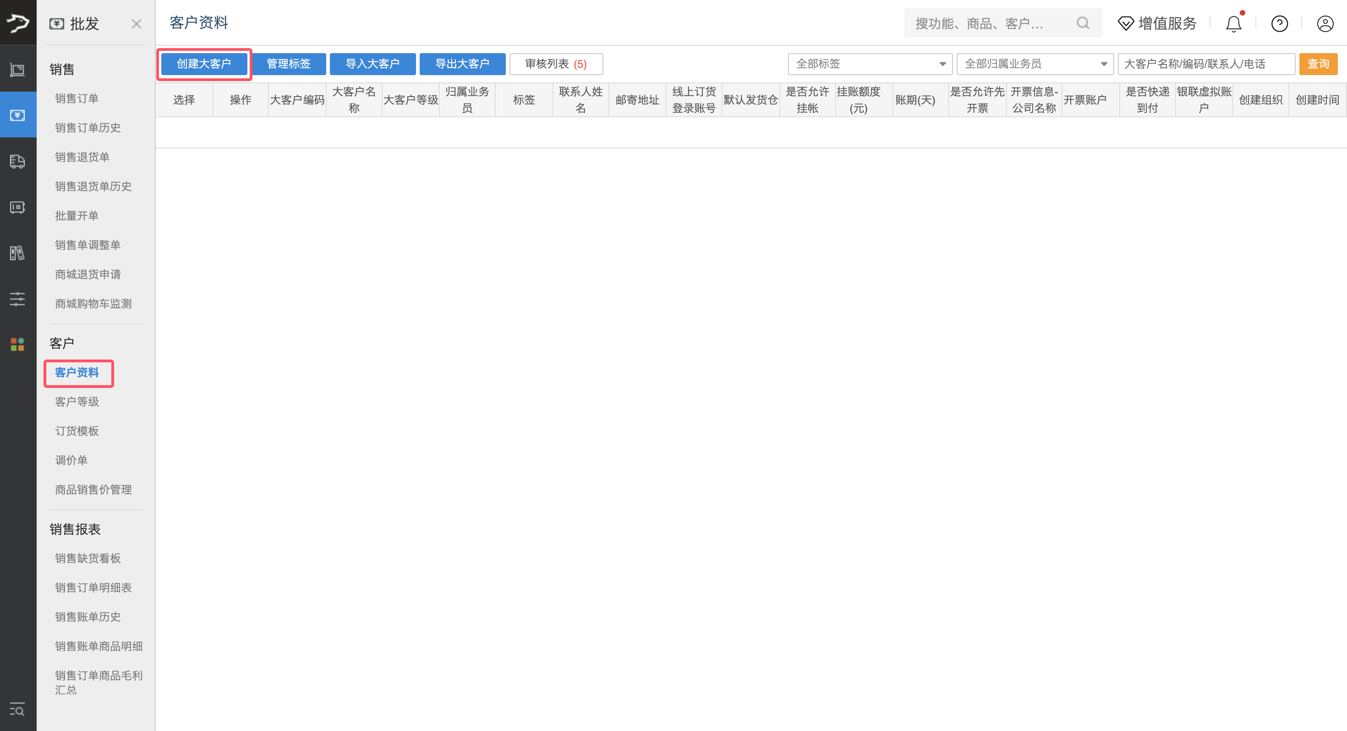Image resolution: width=1347 pixels, height=731 pixels.
Task: Open the 审核列表 (5) button
Action: tap(556, 64)
